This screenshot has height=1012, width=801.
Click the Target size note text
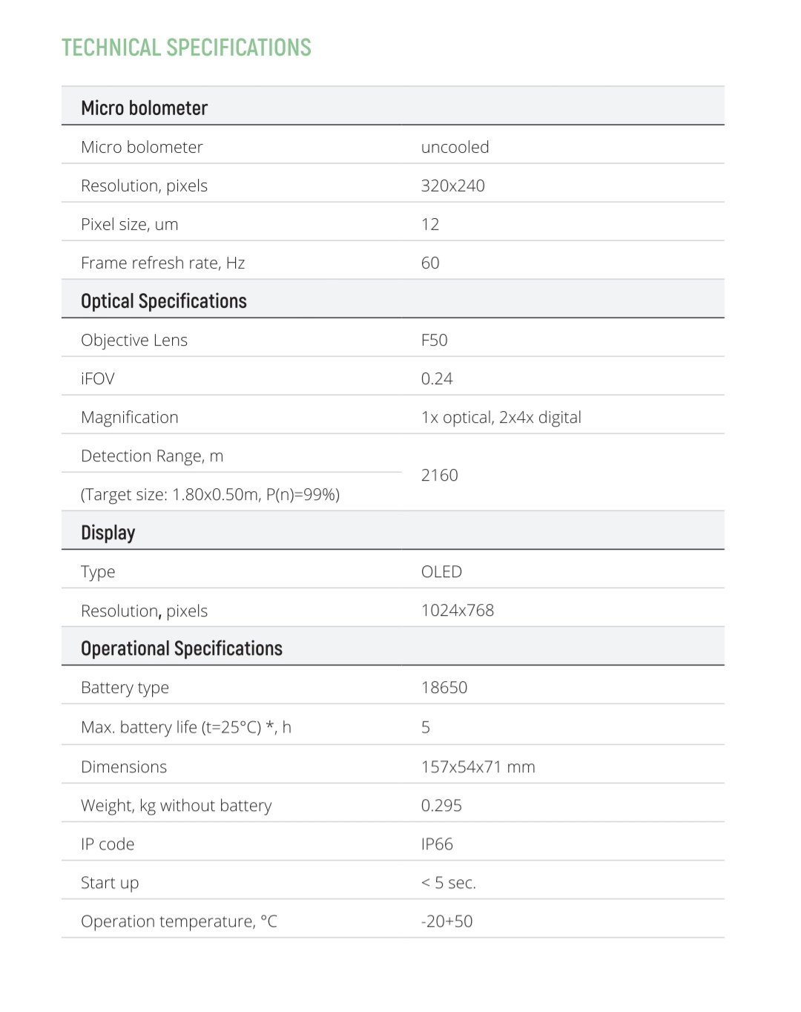click(x=210, y=494)
